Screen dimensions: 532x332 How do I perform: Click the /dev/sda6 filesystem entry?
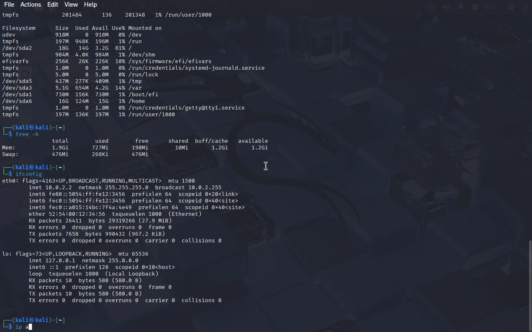coord(17,101)
